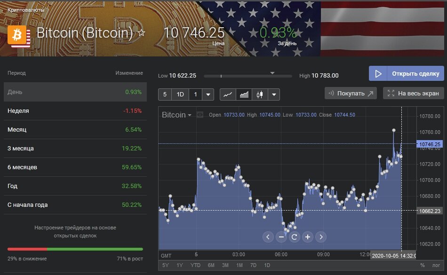Select the candlestick chart type
Image resolution: width=447 pixels, height=275 pixels.
coord(260,94)
